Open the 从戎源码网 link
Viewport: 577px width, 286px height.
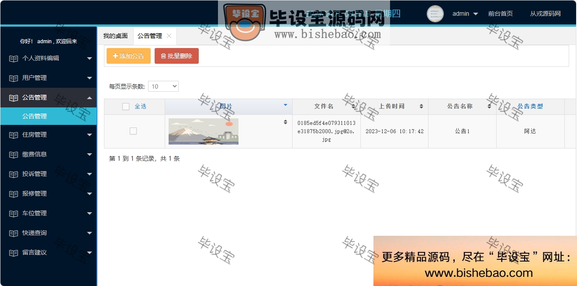click(545, 14)
